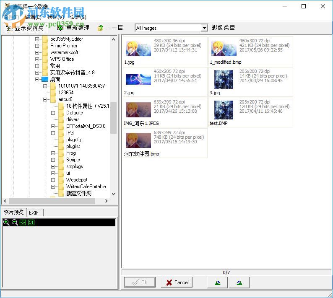Expand the Scripts folder node

(x=53, y=160)
